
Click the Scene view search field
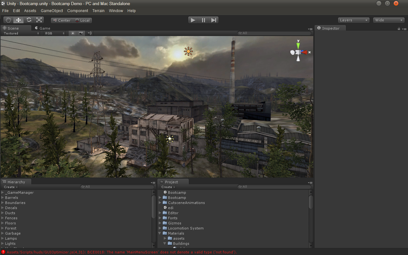[274, 33]
